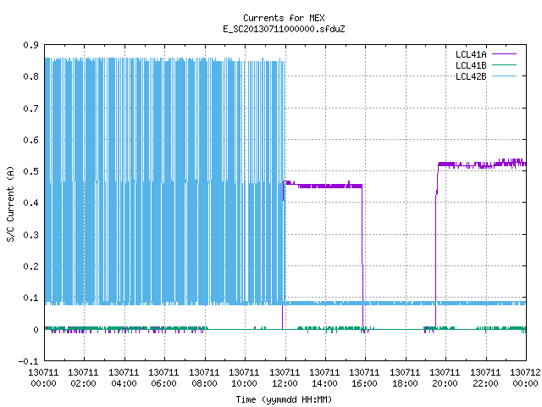
Task: Pick the green line sample beside LCL41B
Action: (x=504, y=64)
